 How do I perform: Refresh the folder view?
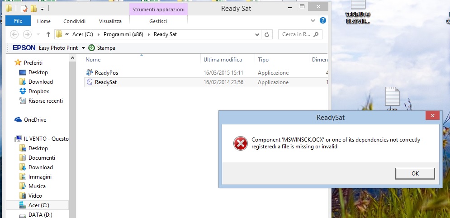point(267,34)
